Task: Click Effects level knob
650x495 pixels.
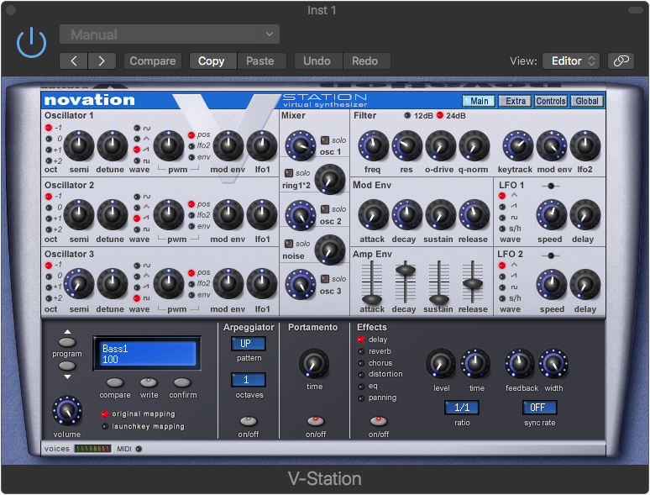Action: click(x=441, y=364)
